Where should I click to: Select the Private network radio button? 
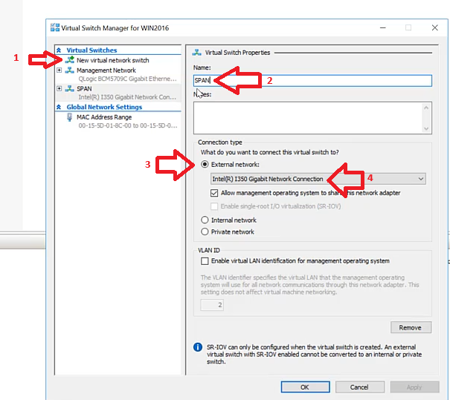pyautogui.click(x=205, y=232)
